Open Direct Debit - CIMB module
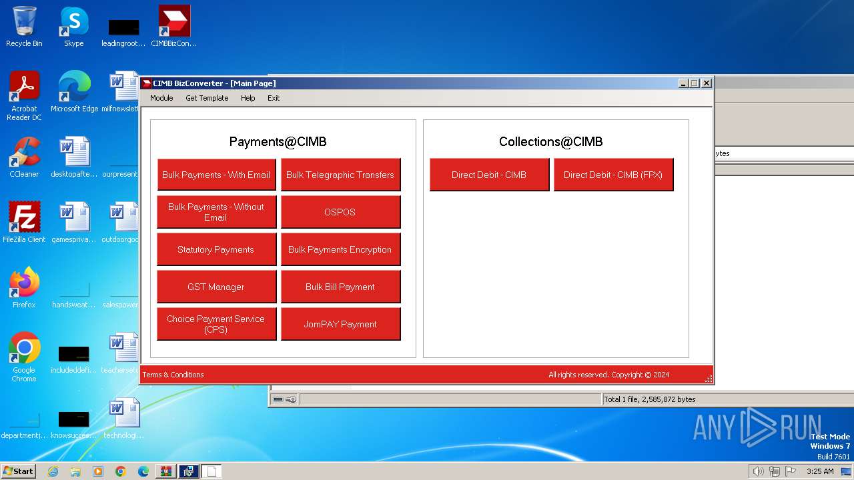This screenshot has width=854, height=480. [x=489, y=175]
